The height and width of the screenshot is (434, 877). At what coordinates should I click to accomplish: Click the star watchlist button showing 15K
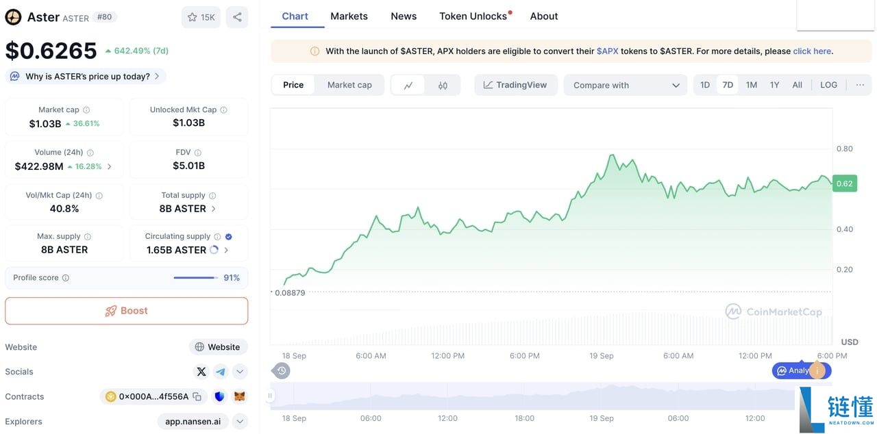coord(201,17)
